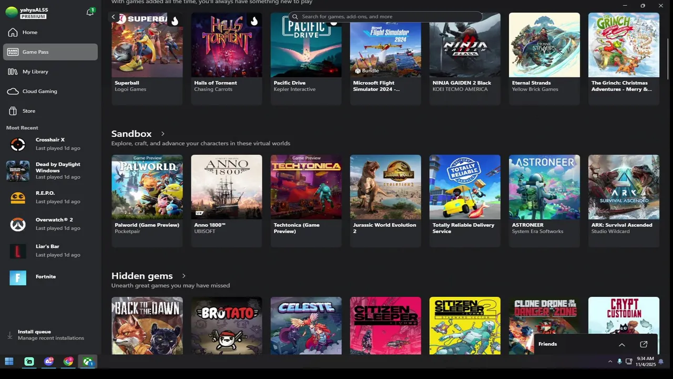
Task: Go to Cloud Gaming in the sidebar
Action: [50, 91]
